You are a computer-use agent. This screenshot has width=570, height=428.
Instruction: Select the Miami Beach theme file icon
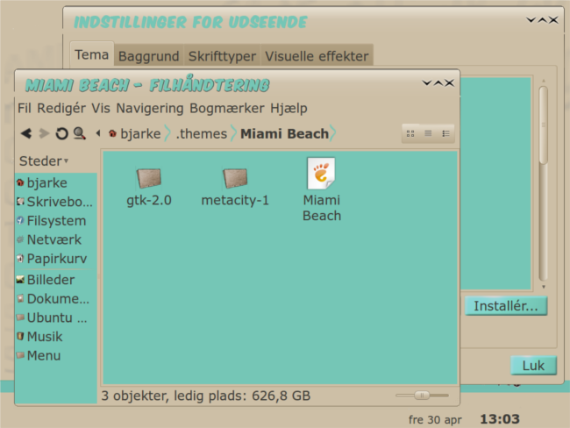pyautogui.click(x=321, y=174)
